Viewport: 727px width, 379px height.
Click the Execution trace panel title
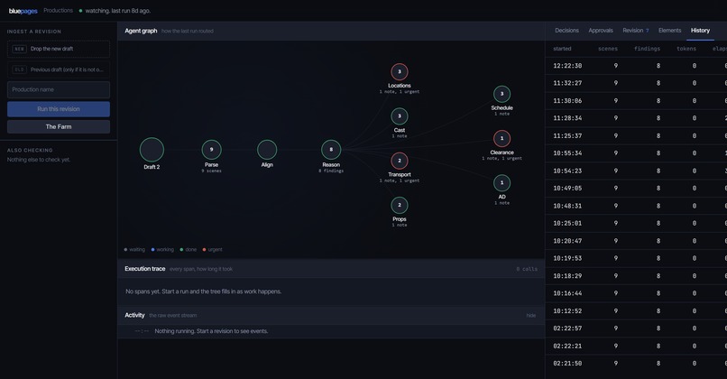(x=144, y=269)
